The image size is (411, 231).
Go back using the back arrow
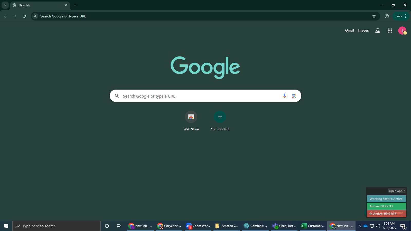click(6, 16)
